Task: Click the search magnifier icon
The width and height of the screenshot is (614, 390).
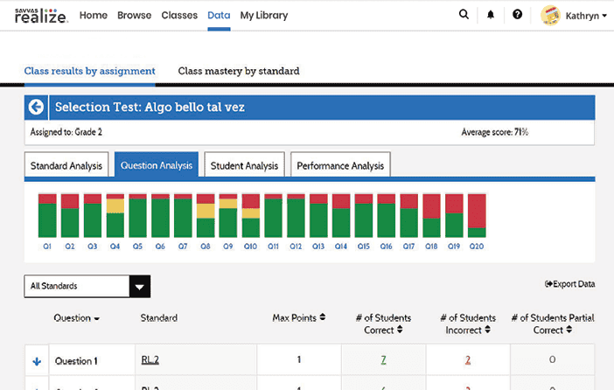Action: [x=464, y=15]
